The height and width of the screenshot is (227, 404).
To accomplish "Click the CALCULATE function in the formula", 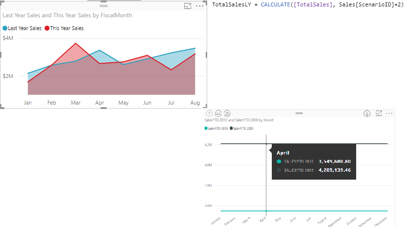I will pyautogui.click(x=275, y=4).
